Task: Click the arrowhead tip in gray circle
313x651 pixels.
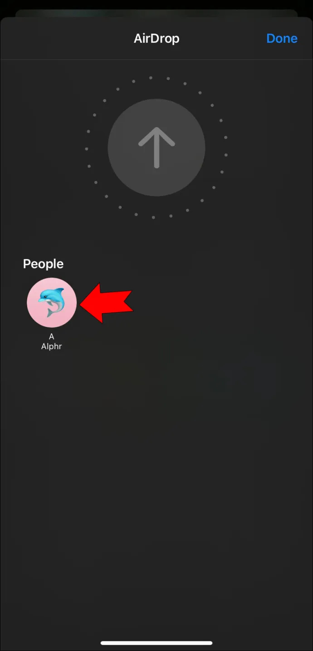Action: coord(156,129)
